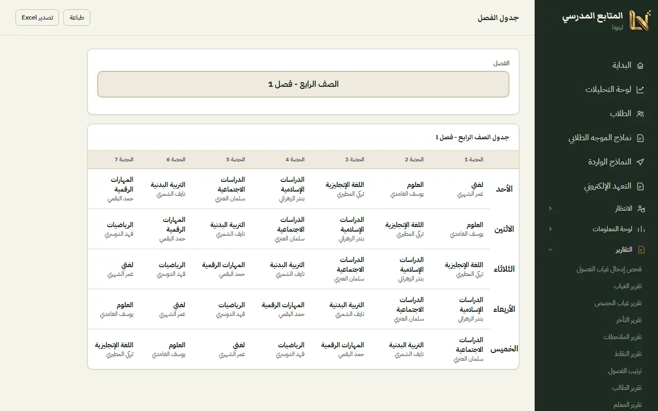Viewport: 658px width, 411px height.
Task: Click the الحصة 7 column header
Action: [x=124, y=160]
